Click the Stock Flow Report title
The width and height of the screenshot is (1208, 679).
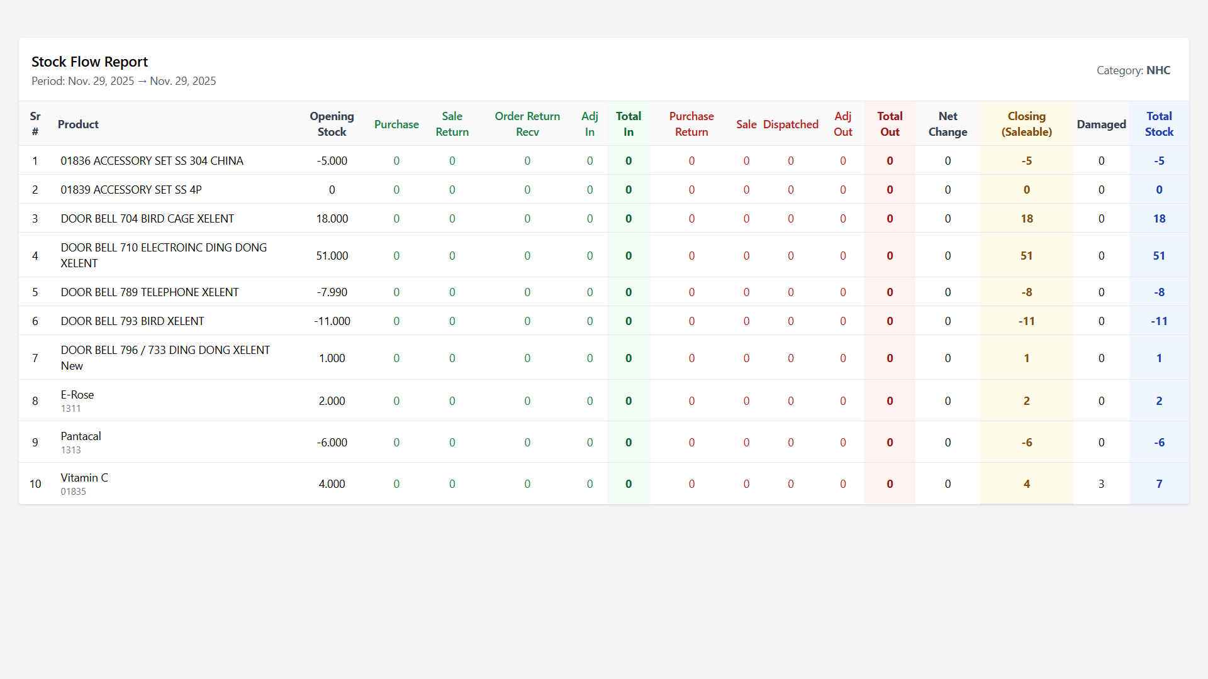(89, 62)
